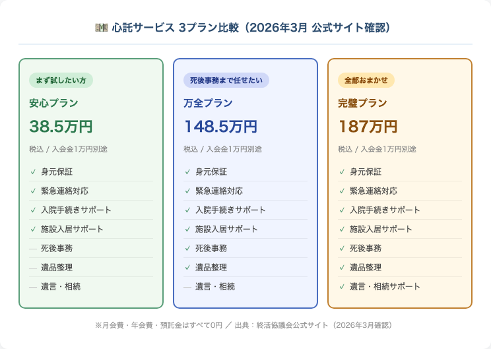Click the checkmark beside 施設入居サポート in 万全プラン
This screenshot has height=349, width=491.
click(x=187, y=229)
